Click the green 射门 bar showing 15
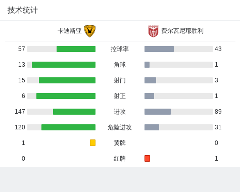The image size is (240, 192). (67, 80)
